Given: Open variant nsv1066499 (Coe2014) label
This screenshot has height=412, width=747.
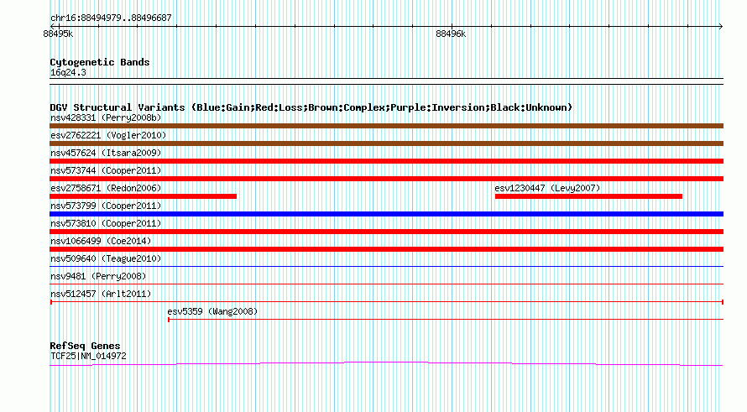Looking at the screenshot, I should click(x=101, y=241).
